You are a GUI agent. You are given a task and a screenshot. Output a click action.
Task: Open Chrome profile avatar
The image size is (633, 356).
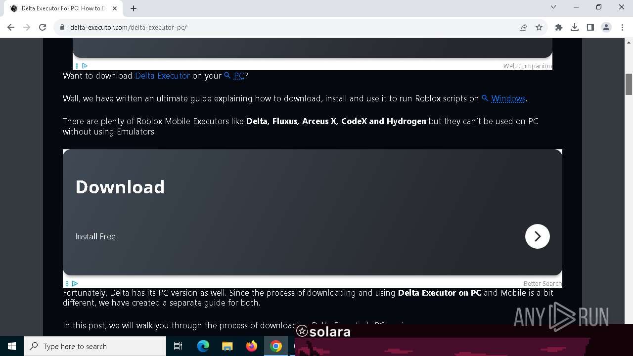pyautogui.click(x=606, y=27)
